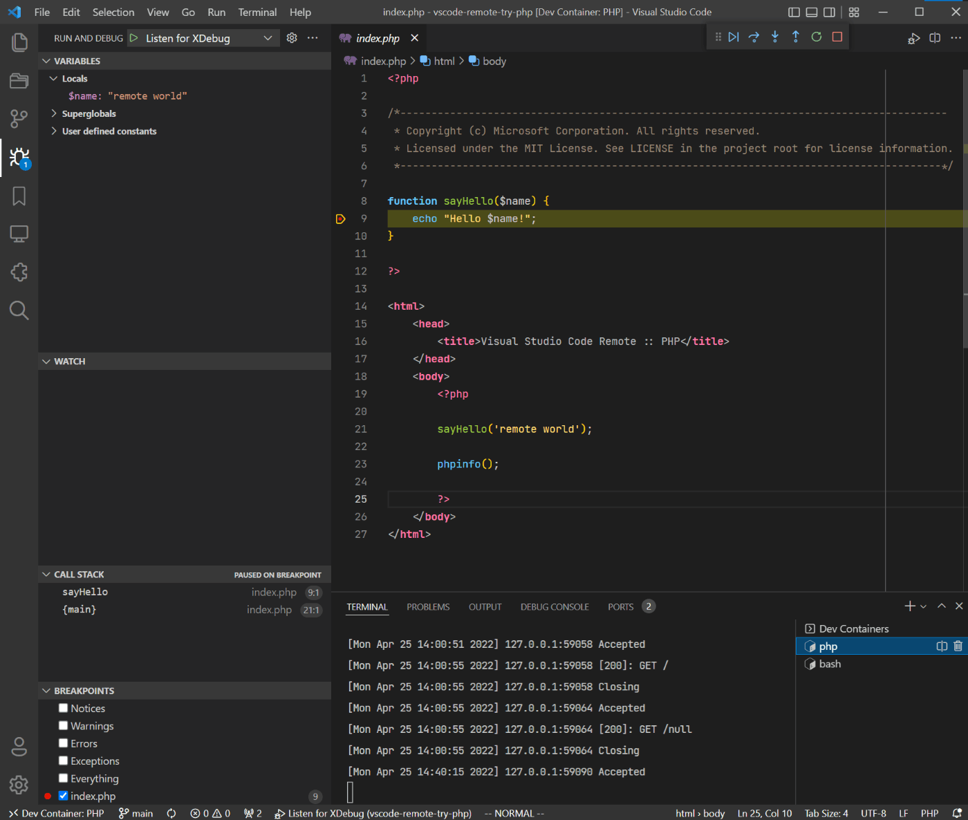Enable the Errors breakpoint checkbox
Screen dimensions: 968x820
tap(64, 743)
